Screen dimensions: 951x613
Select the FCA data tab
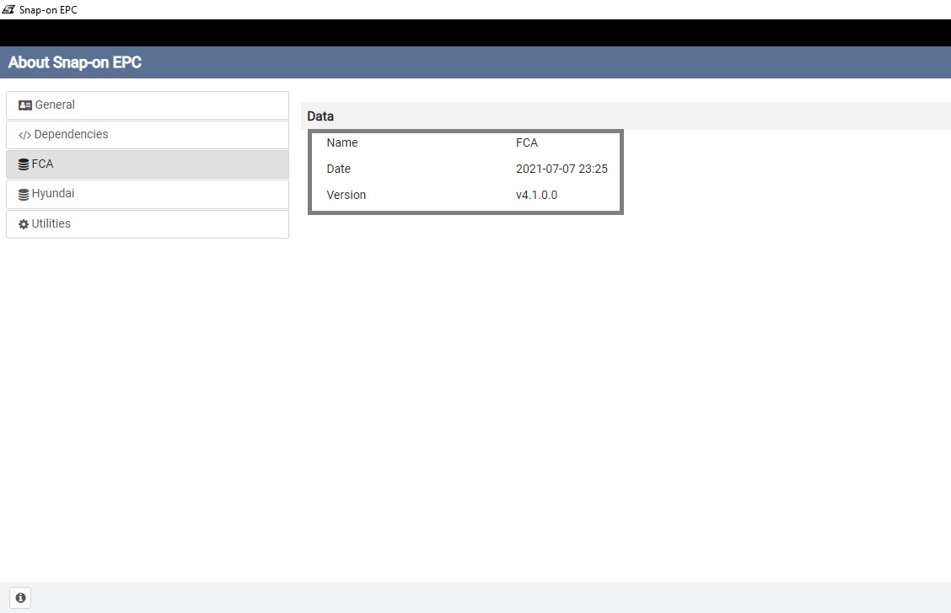148,164
